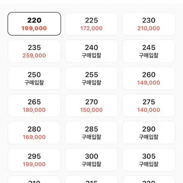
Task: Choose size 285 purchase bid tile
Action: pyautogui.click(x=91, y=133)
